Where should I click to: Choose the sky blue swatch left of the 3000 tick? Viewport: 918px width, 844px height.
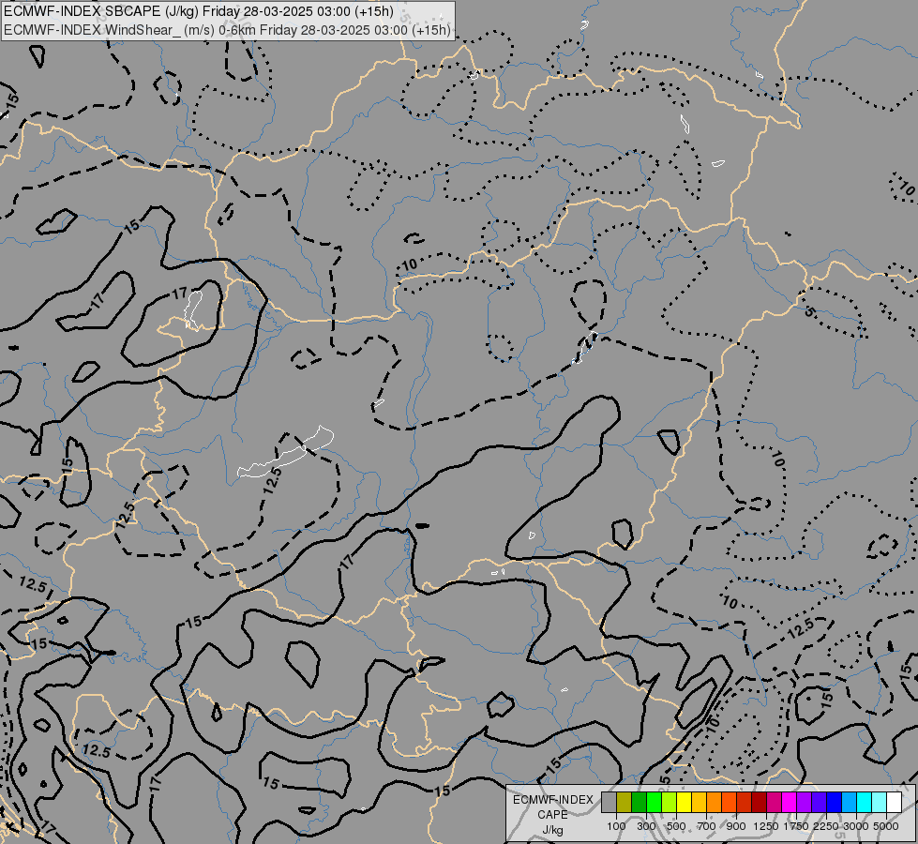pos(850,802)
